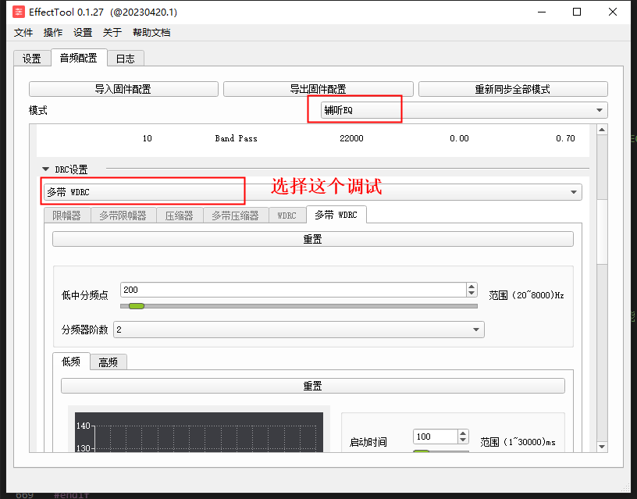637x499 pixels.
Task: Switch to the 高频 band tab
Action: click(108, 362)
